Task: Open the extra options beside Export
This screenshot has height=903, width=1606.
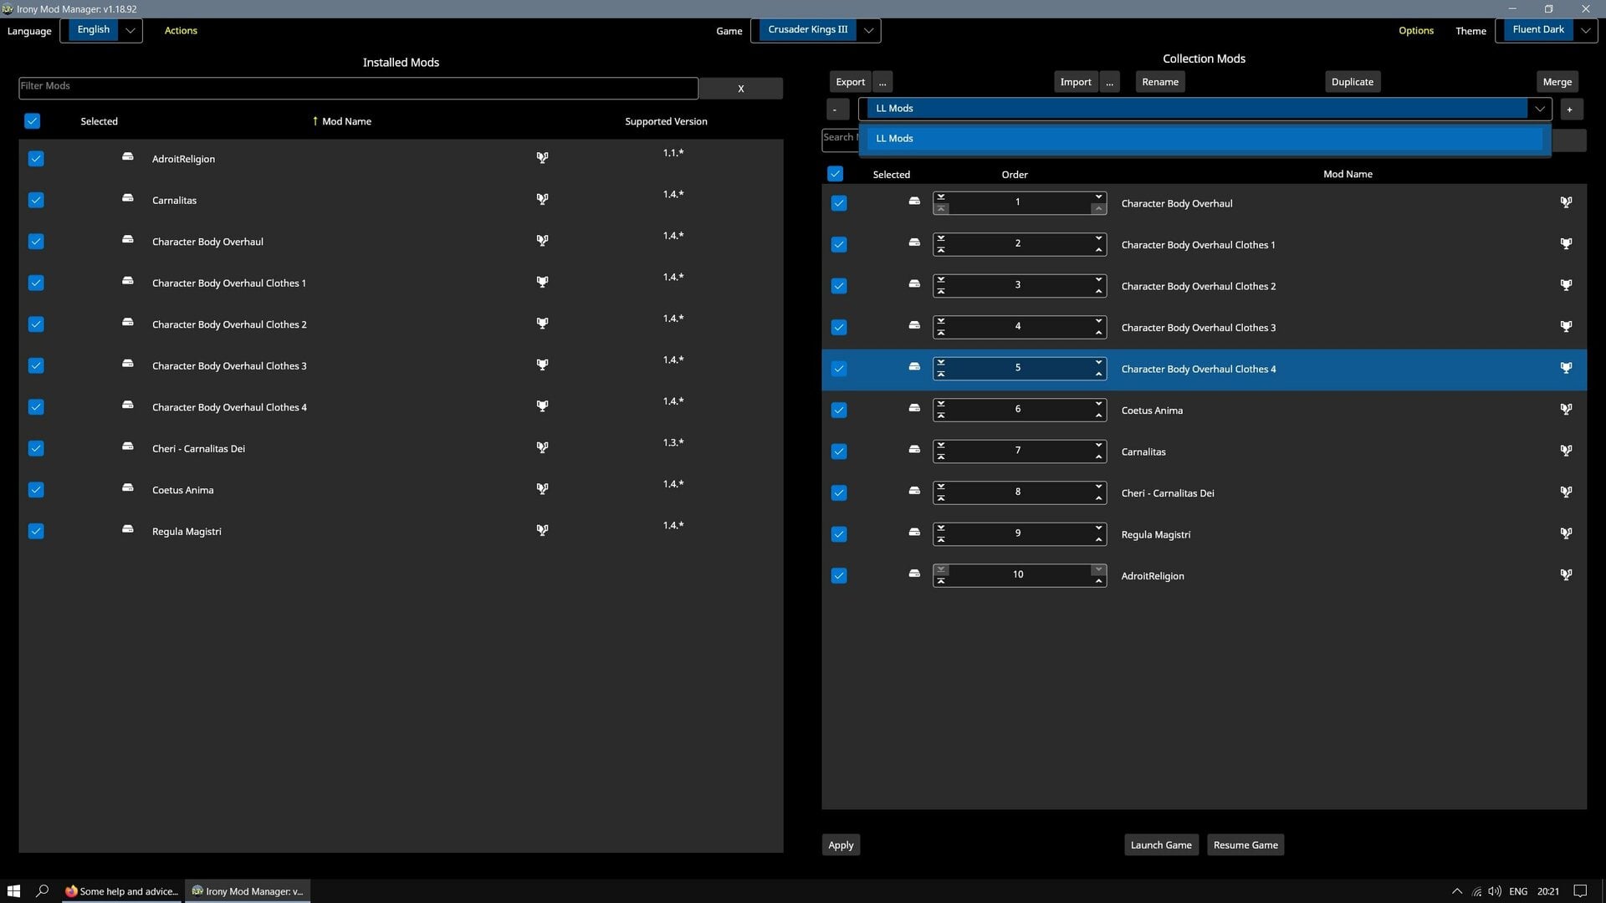Action: pyautogui.click(x=882, y=82)
